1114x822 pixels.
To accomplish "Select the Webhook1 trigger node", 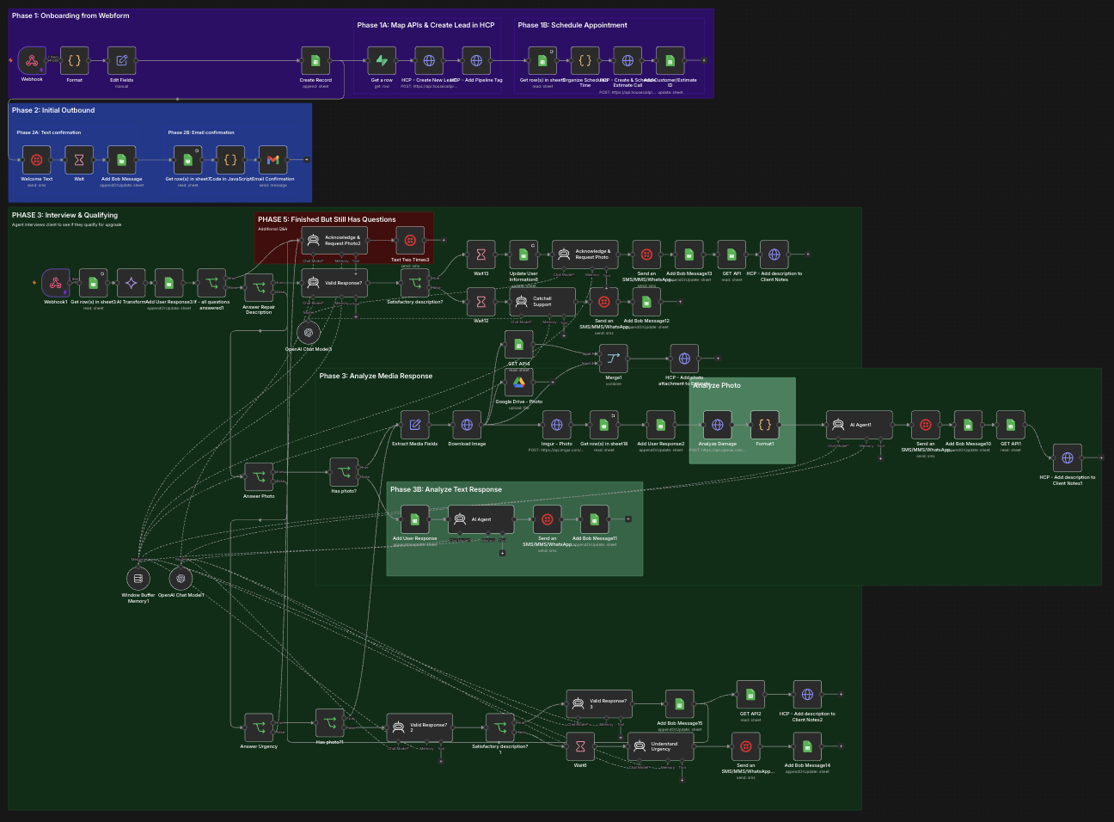I will (56, 283).
